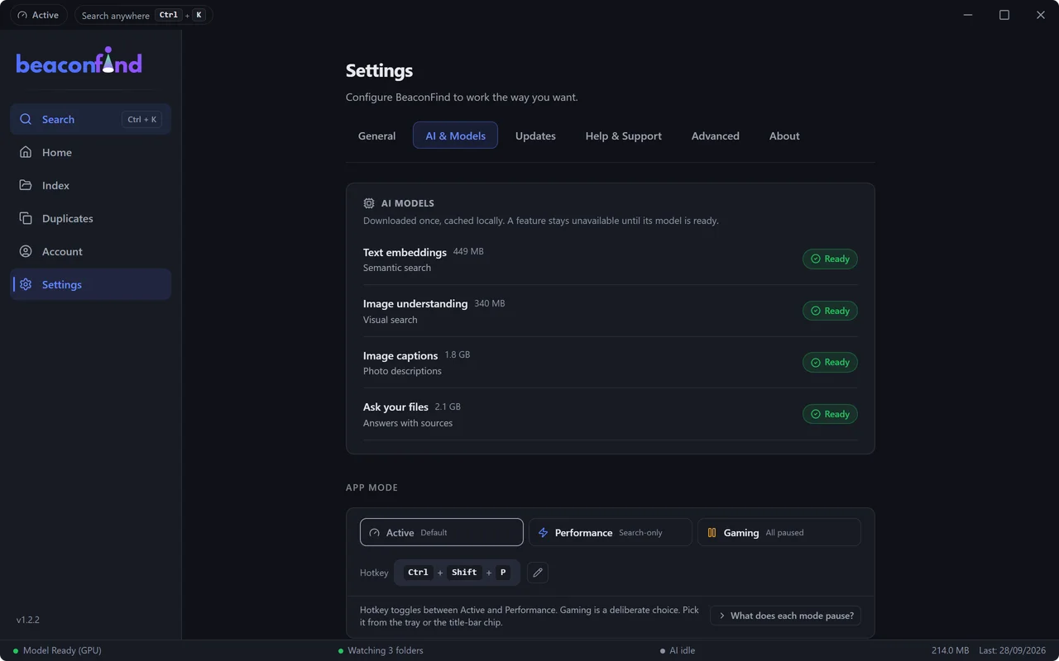This screenshot has height=661, width=1059.
Task: Click the Active mode chip in the title bar
Action: 39,15
